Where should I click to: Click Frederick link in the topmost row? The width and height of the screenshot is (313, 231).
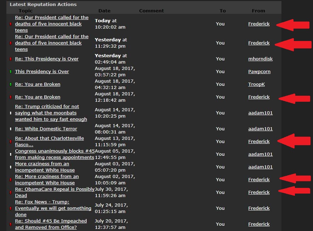tap(259, 24)
